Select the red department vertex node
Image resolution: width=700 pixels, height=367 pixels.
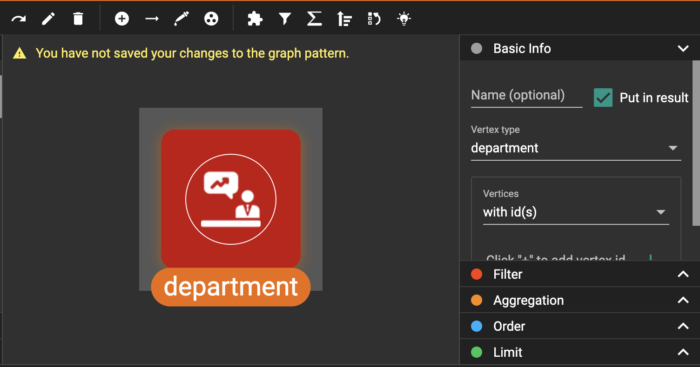(x=231, y=199)
